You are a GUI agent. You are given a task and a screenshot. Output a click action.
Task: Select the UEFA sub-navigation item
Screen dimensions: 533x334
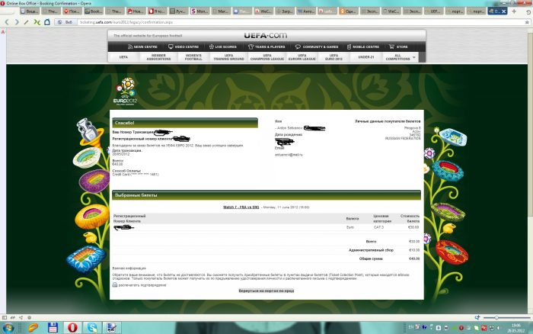(123, 57)
